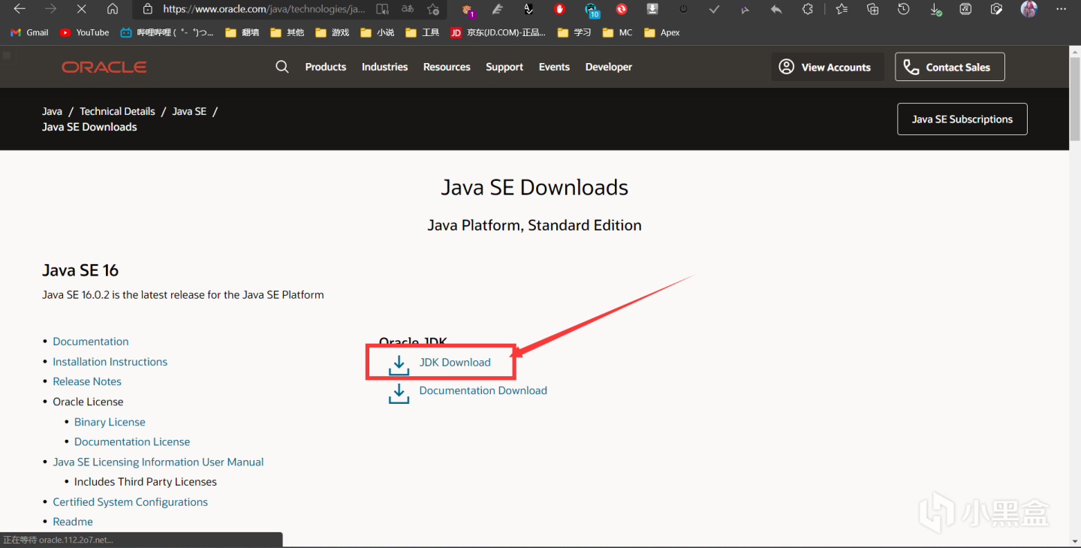Open the browser extensions puzzle icon
The width and height of the screenshot is (1081, 548).
point(808,9)
